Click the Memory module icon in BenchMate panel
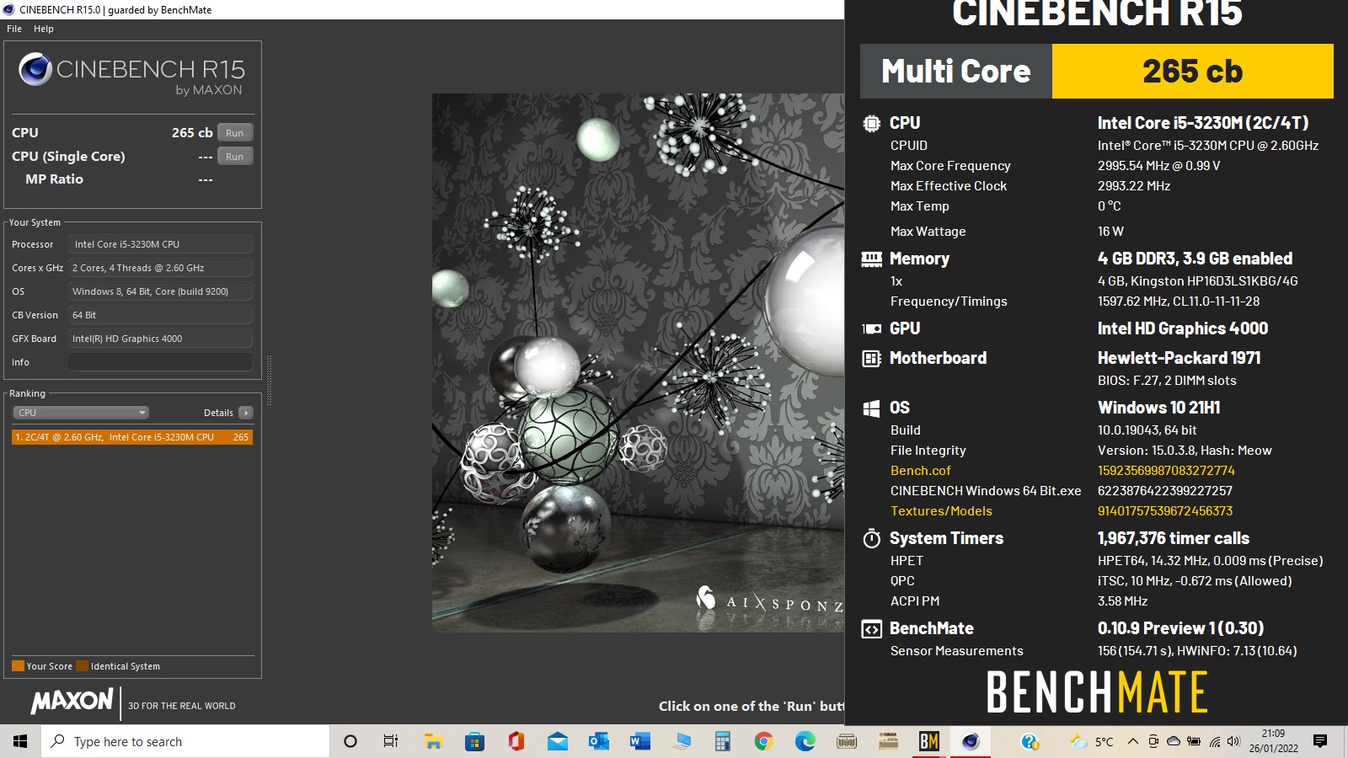Viewport: 1348px width, 758px height. (x=871, y=259)
